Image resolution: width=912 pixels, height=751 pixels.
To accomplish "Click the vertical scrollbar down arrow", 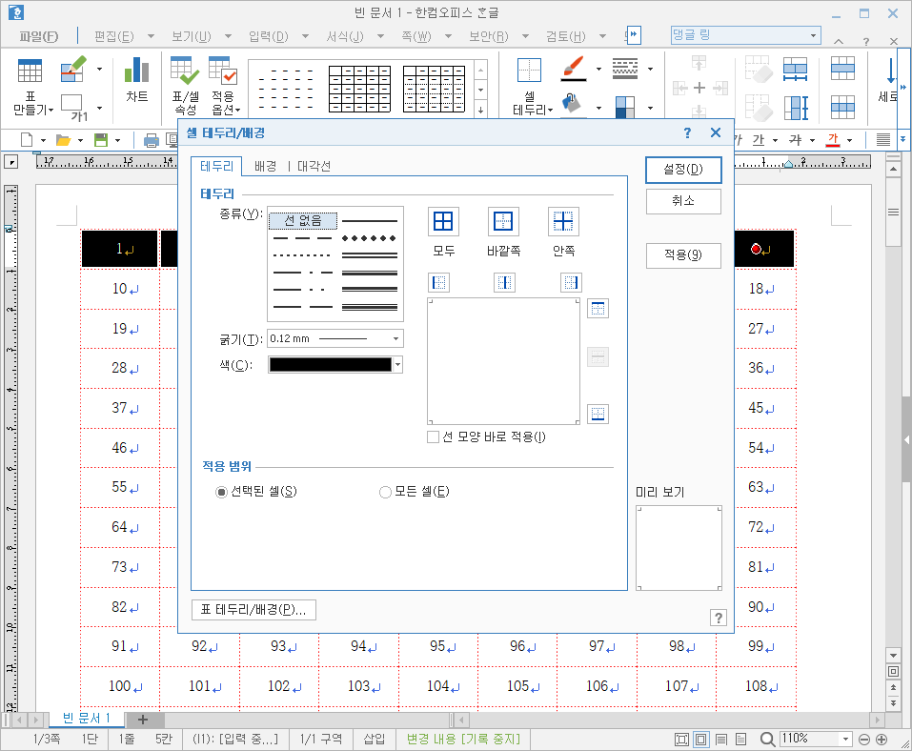I will point(893,656).
